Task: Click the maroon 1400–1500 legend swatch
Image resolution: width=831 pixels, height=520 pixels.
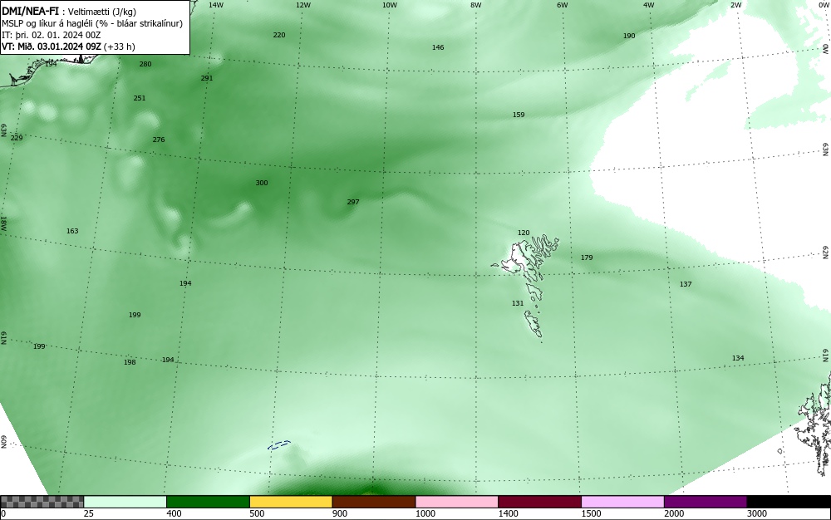Action: tap(539, 502)
